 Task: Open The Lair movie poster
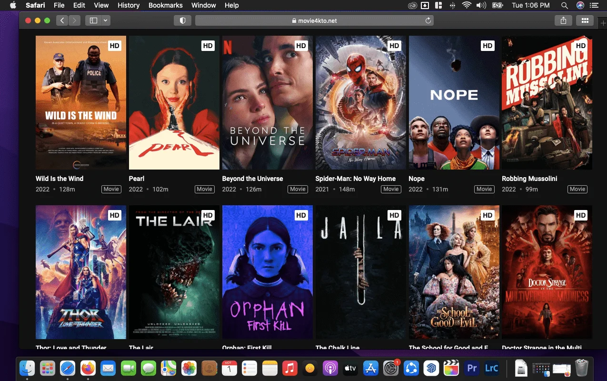(x=174, y=272)
